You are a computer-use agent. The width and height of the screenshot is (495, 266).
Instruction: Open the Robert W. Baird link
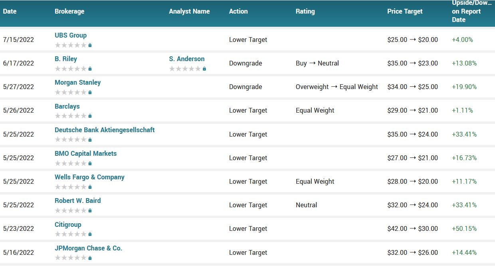[x=78, y=200]
